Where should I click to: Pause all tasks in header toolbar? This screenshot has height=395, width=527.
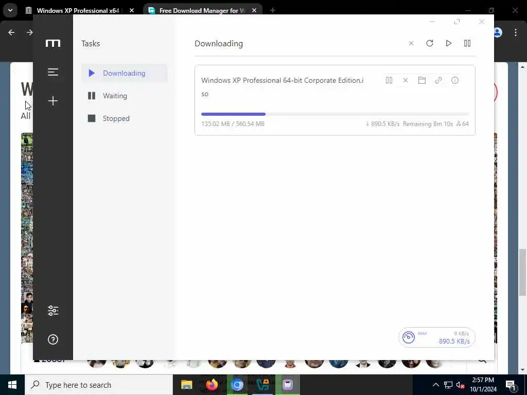coord(467,43)
